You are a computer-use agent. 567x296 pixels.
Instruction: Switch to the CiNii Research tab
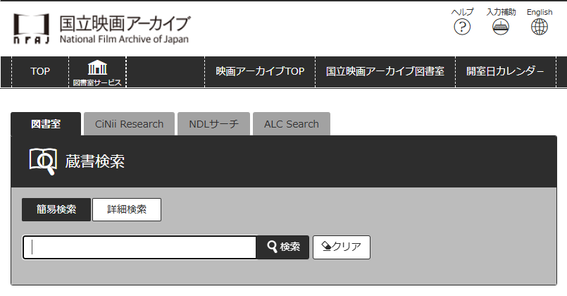tap(129, 124)
